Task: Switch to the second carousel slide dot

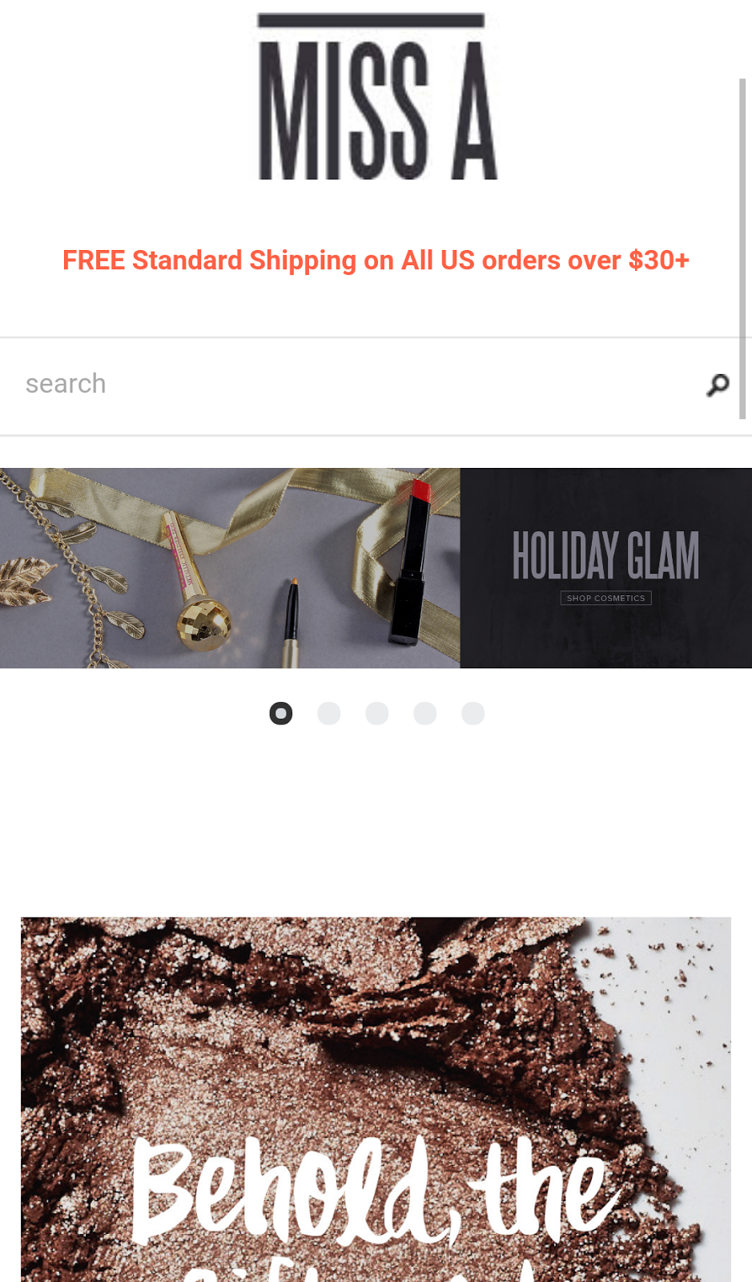Action: tap(329, 713)
